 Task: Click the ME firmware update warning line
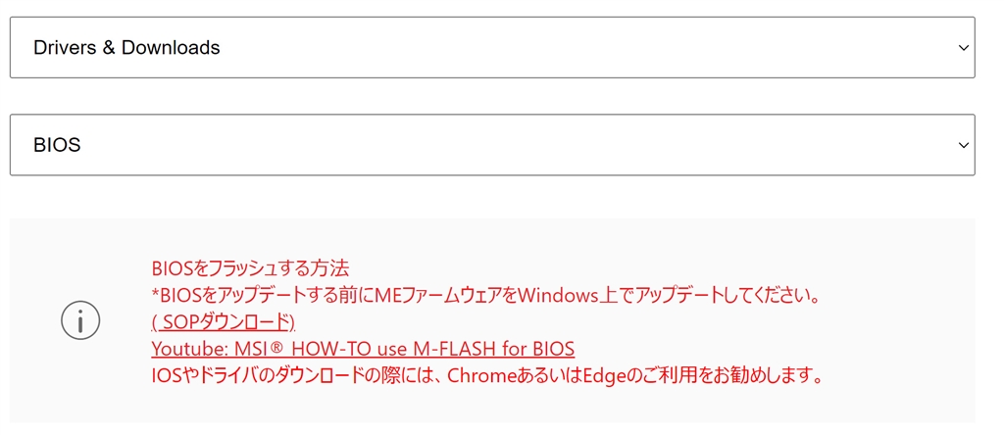point(485,295)
